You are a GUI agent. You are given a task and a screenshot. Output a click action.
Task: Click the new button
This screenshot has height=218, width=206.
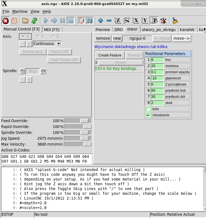[117, 38]
